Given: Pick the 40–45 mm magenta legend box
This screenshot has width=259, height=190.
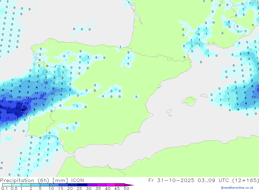Looking at the screenshot, I should pos(111,185).
